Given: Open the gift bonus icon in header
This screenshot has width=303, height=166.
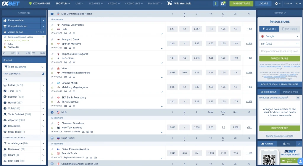Looking at the screenshot, I should pyautogui.click(x=223, y=4).
